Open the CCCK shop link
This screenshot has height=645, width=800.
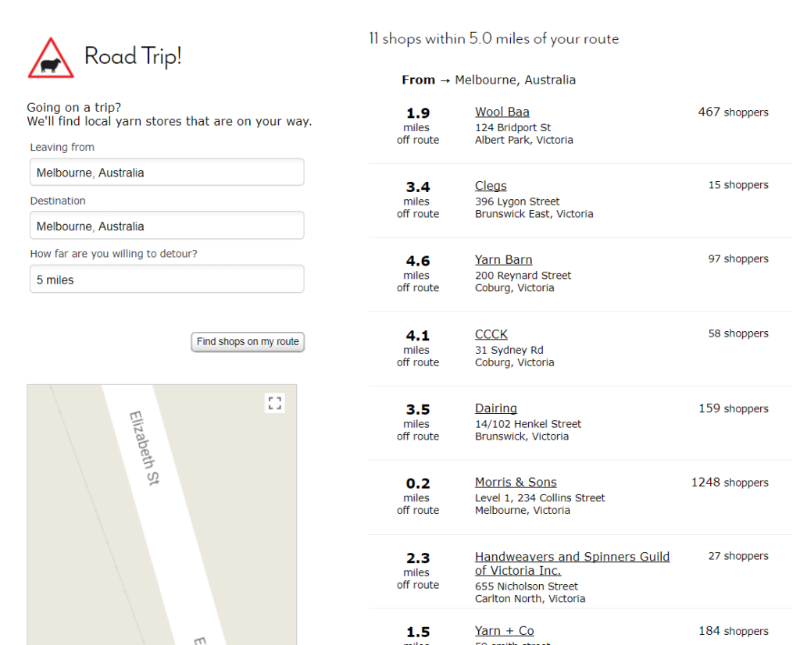coord(491,334)
